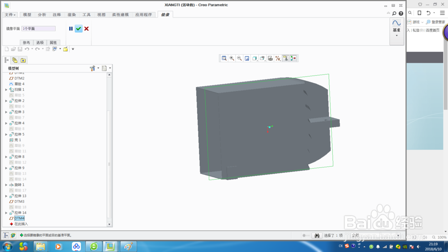This screenshot has width=448, height=252.
Task: Pause the mirror feature tool
Action: [71, 29]
